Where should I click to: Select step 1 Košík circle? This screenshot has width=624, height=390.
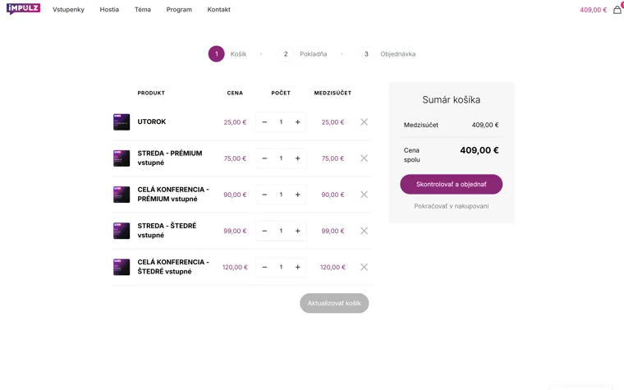coord(217,54)
